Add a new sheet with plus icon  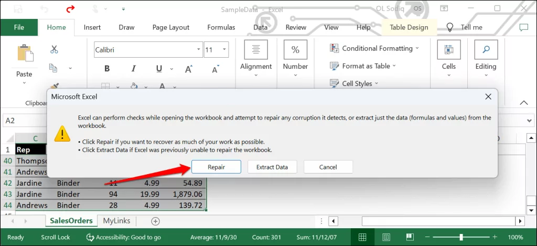coord(155,221)
